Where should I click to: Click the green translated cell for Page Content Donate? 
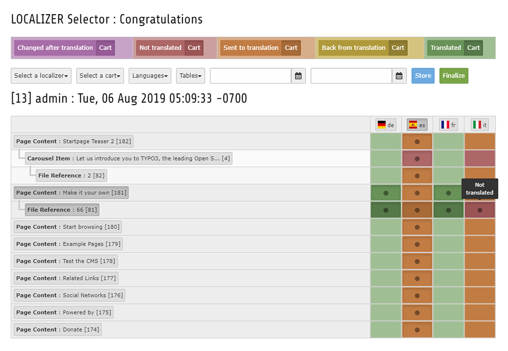[x=385, y=329]
